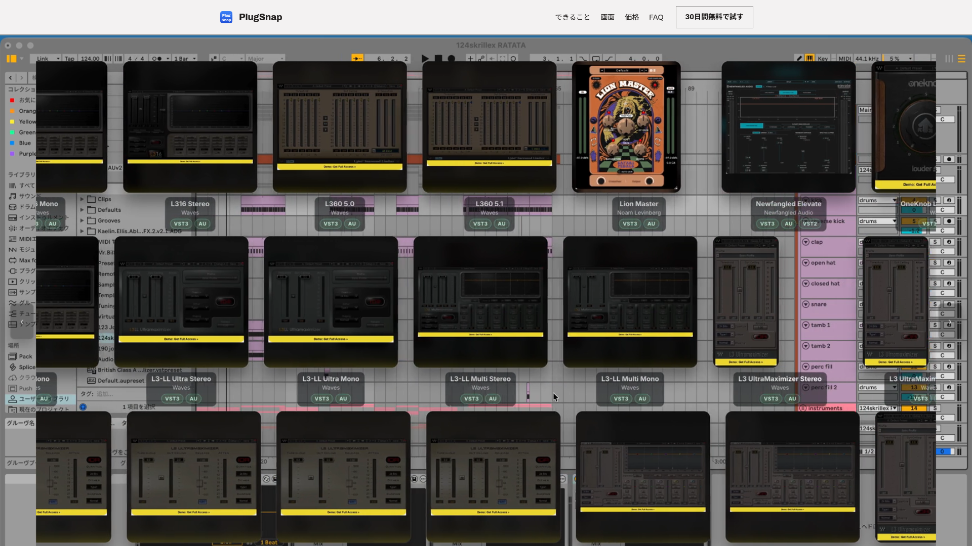This screenshot has height=546, width=972.
Task: Click the Lion Master plugin thumbnail
Action: 626,127
